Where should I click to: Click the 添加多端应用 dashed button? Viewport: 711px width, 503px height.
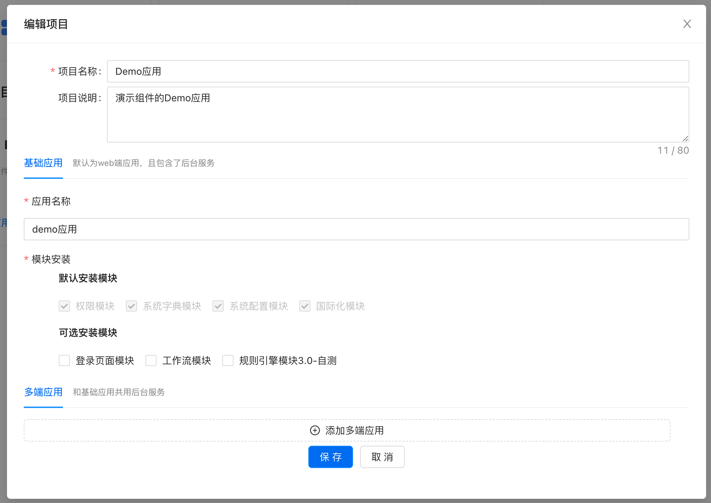click(x=347, y=430)
